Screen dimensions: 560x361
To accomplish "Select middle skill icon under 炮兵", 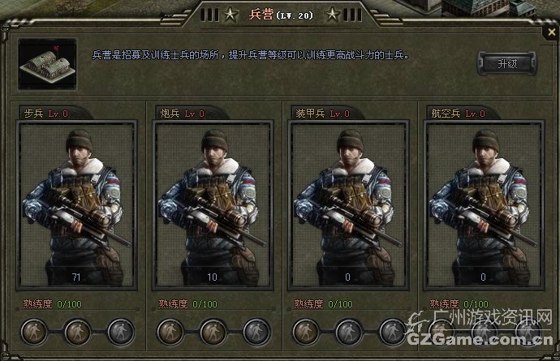I will (x=213, y=332).
